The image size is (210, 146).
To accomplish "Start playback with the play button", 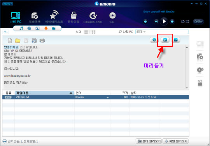I will (164, 21).
